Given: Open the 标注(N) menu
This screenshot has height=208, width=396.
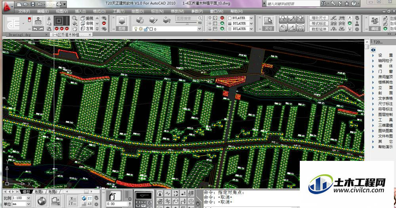Looking at the screenshot, I should click(x=157, y=11).
